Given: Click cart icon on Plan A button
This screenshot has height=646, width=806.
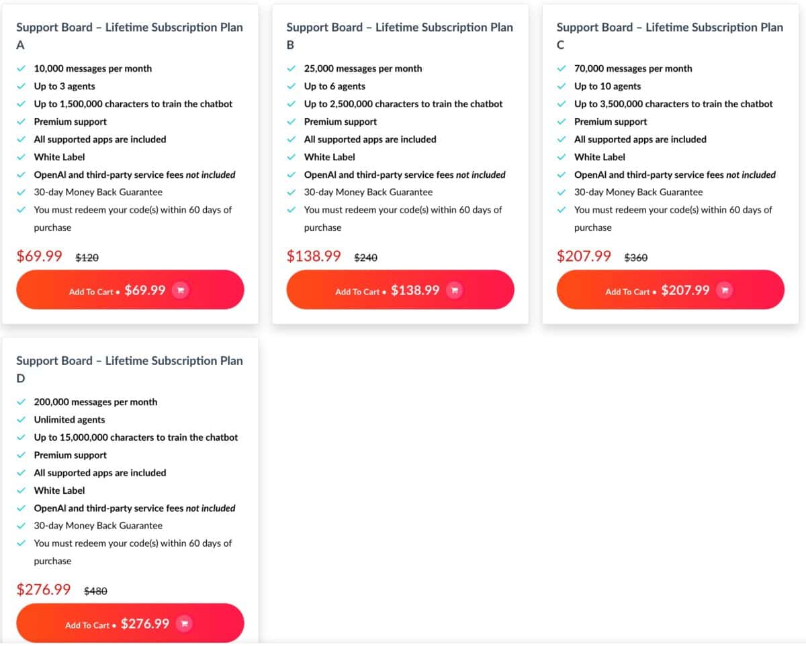Looking at the screenshot, I should [x=181, y=290].
